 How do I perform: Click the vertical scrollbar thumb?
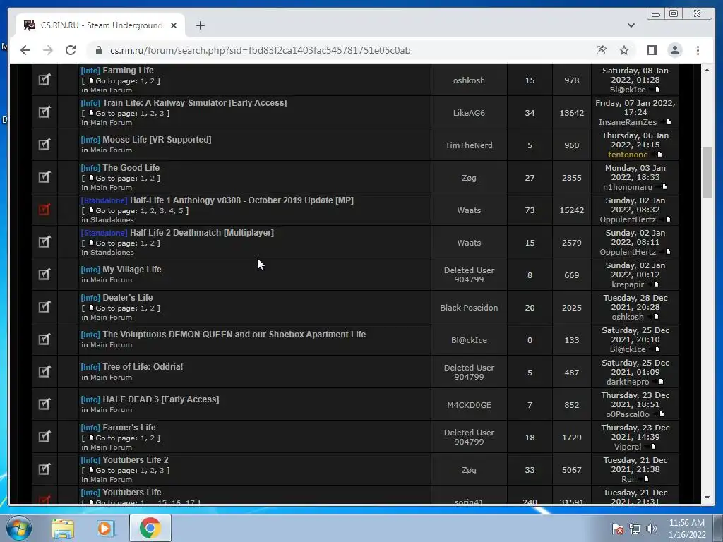[x=707, y=172]
